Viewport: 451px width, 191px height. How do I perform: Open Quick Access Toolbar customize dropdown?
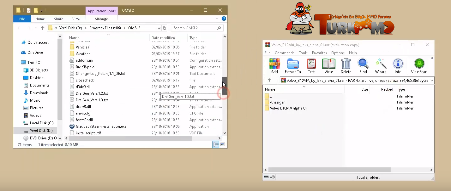(42, 10)
